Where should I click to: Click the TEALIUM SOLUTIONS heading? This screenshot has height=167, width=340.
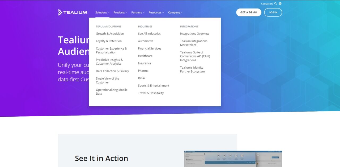(x=108, y=27)
